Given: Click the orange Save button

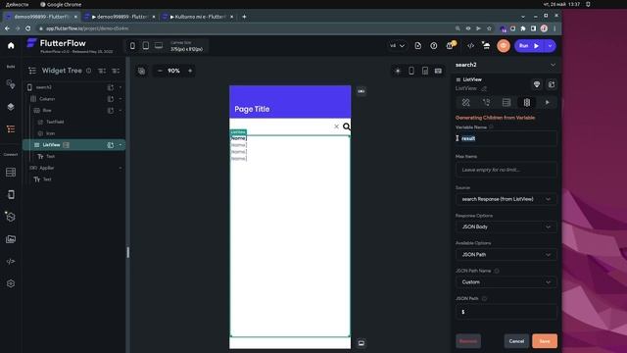Looking at the screenshot, I should [545, 341].
